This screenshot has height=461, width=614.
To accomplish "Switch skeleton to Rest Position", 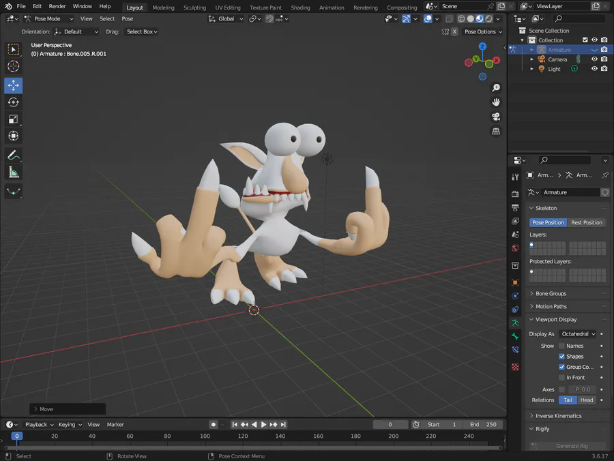I will [586, 222].
